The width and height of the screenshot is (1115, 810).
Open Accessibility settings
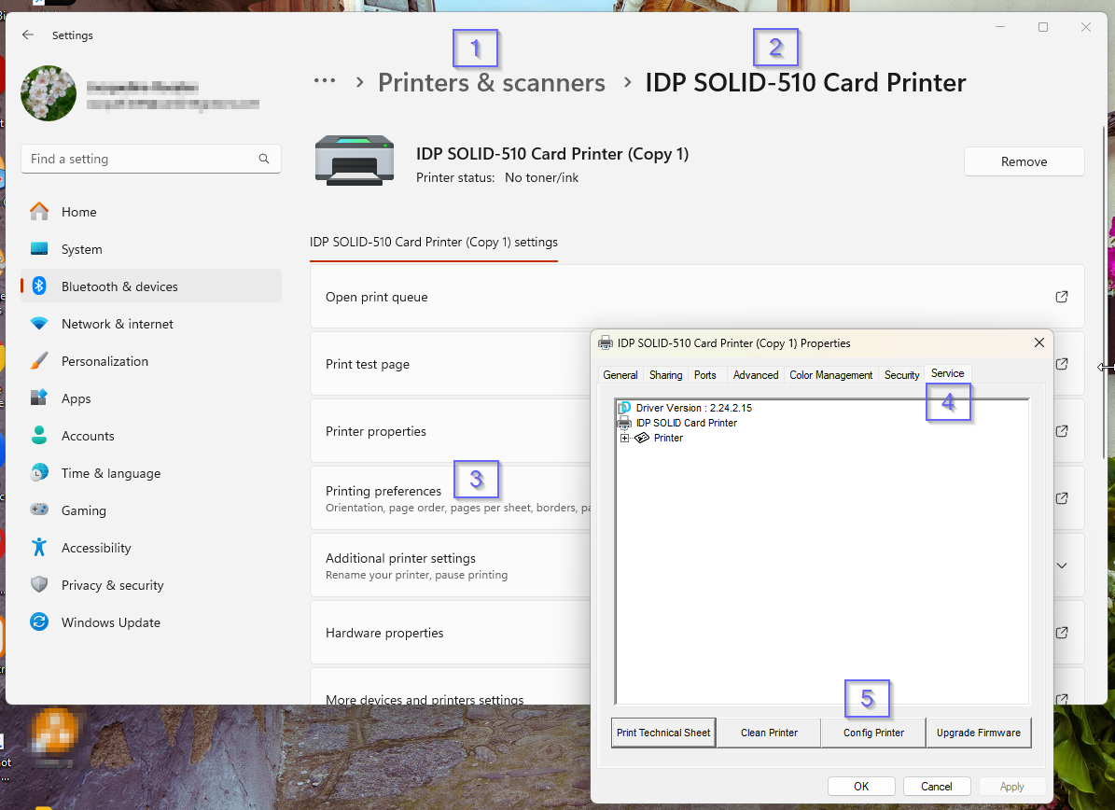point(151,548)
